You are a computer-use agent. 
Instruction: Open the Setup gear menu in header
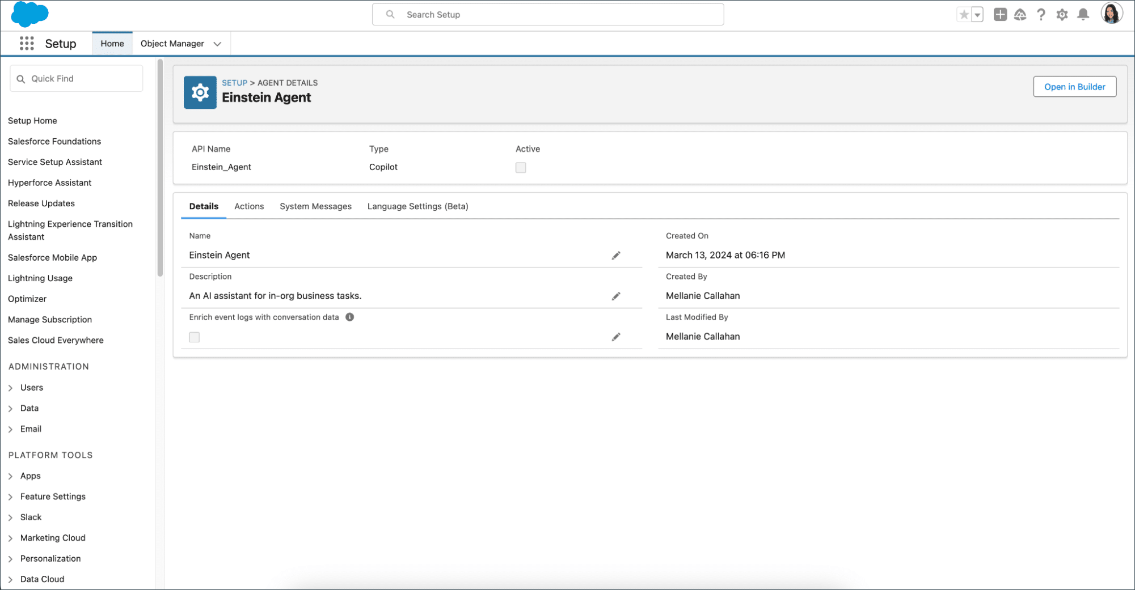pyautogui.click(x=1062, y=15)
